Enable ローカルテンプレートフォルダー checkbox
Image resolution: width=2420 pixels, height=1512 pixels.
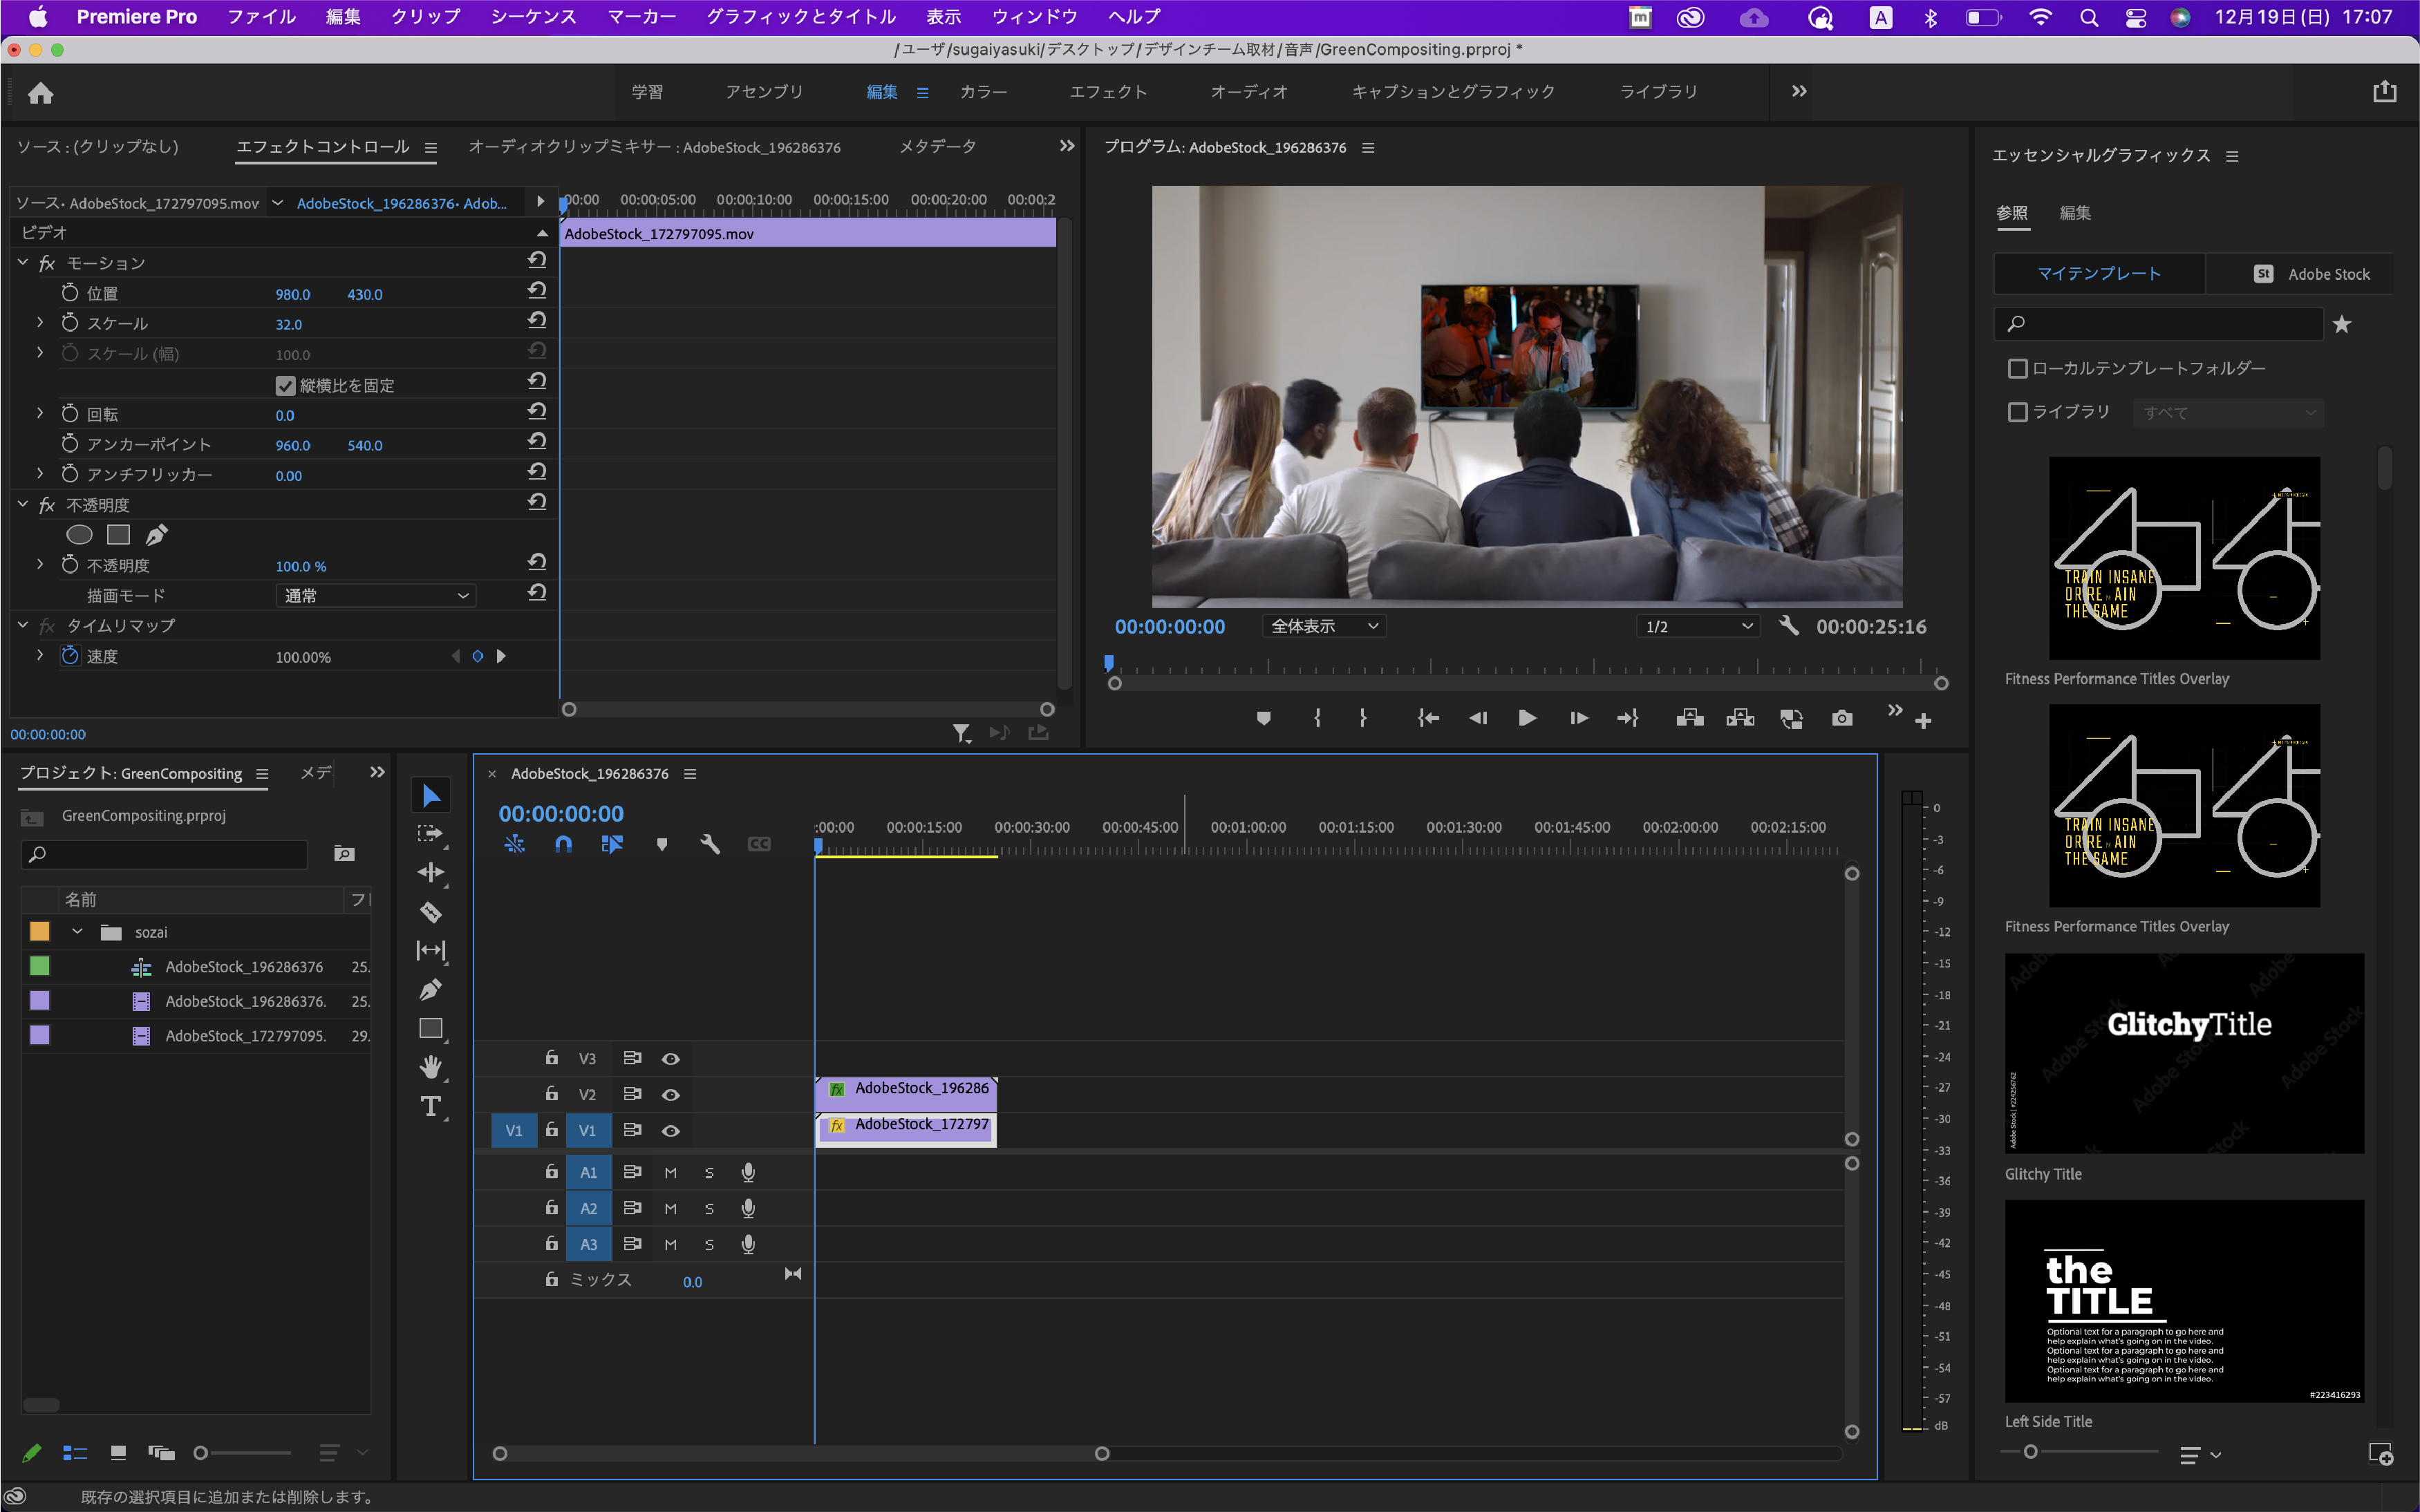(x=2017, y=369)
